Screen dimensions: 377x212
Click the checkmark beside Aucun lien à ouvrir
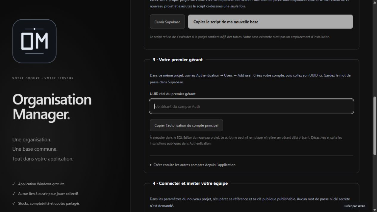[x=14, y=194]
